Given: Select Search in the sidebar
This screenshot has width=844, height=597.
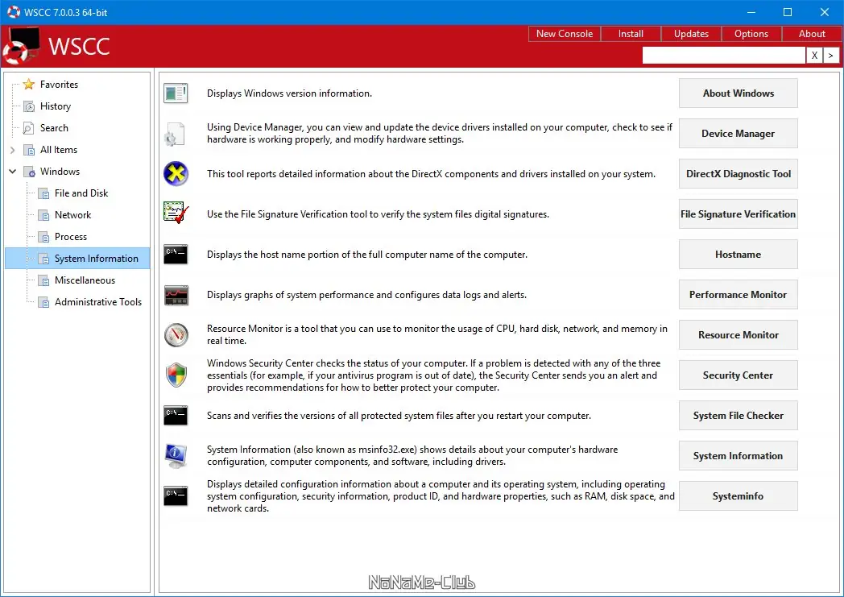Looking at the screenshot, I should pos(55,128).
